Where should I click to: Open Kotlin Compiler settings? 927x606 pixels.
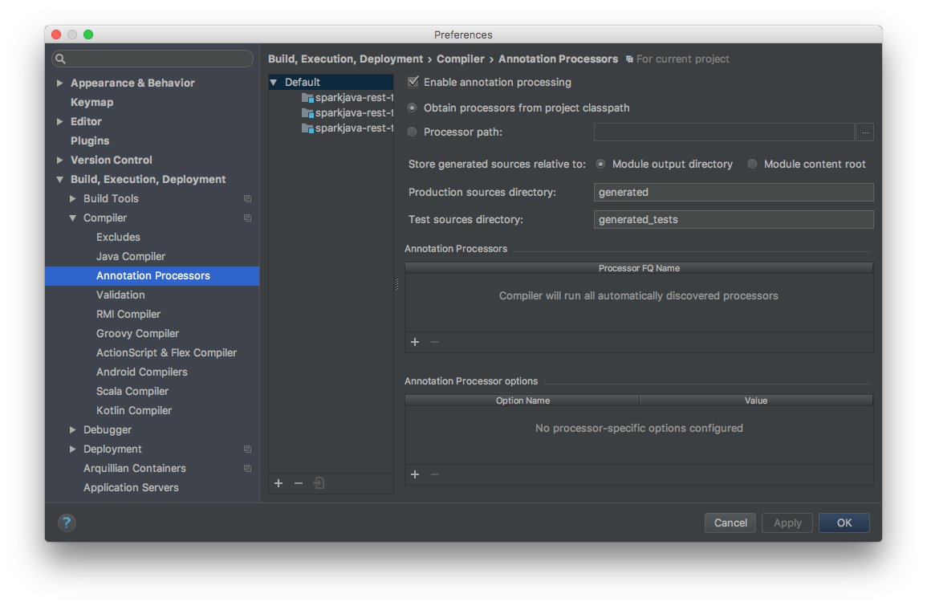(133, 410)
